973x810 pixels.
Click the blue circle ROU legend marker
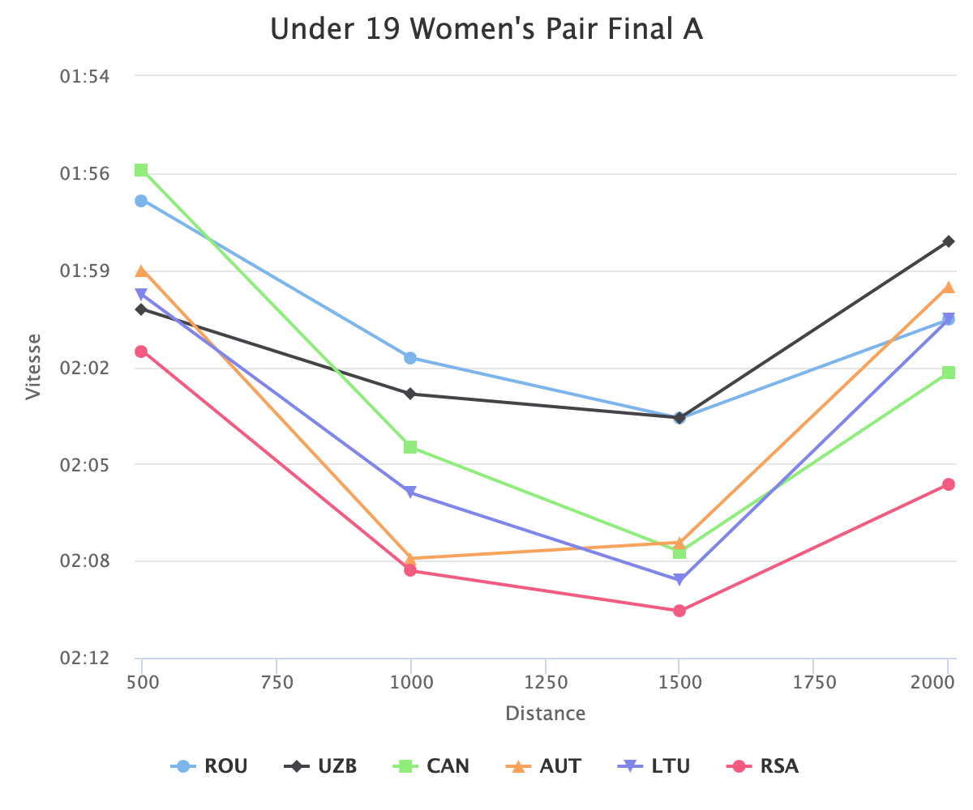pyautogui.click(x=183, y=765)
